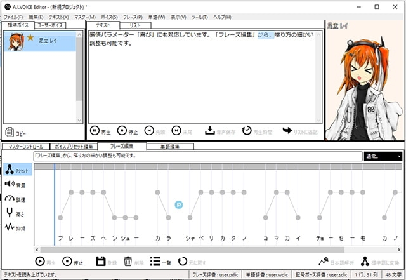
Task: Select the 音量 volume edit mode
Action: 15,184
